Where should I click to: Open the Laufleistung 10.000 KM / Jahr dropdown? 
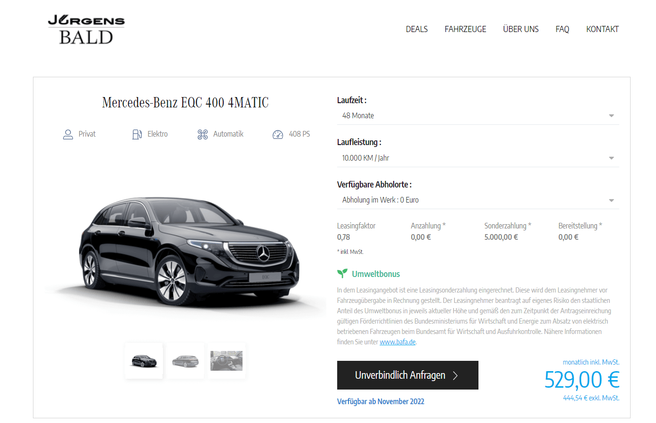coord(478,158)
